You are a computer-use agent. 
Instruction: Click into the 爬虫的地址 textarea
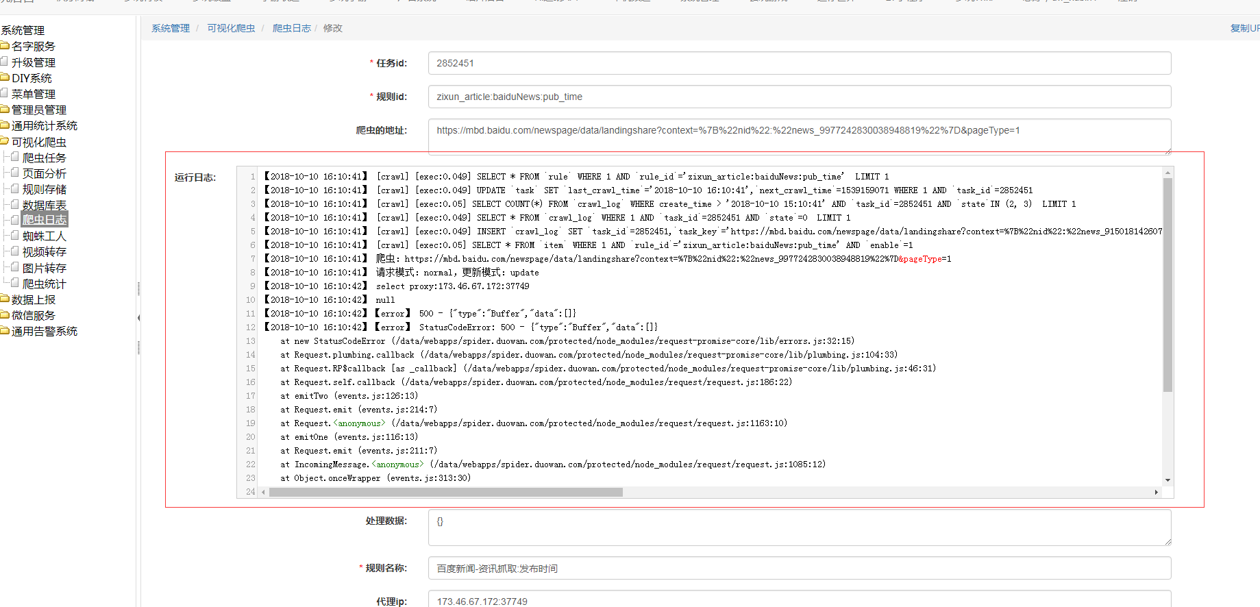pos(800,137)
